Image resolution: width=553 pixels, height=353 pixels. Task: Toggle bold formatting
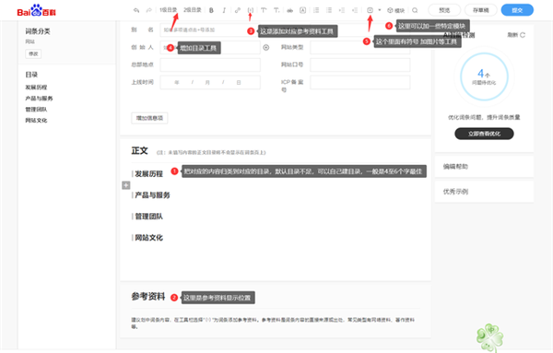(211, 10)
